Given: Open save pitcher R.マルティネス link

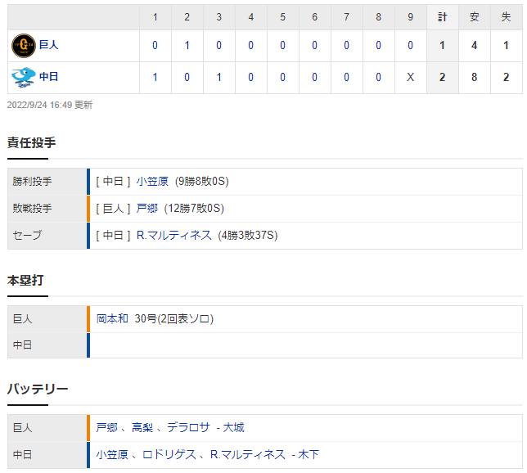Looking at the screenshot, I should 173,236.
